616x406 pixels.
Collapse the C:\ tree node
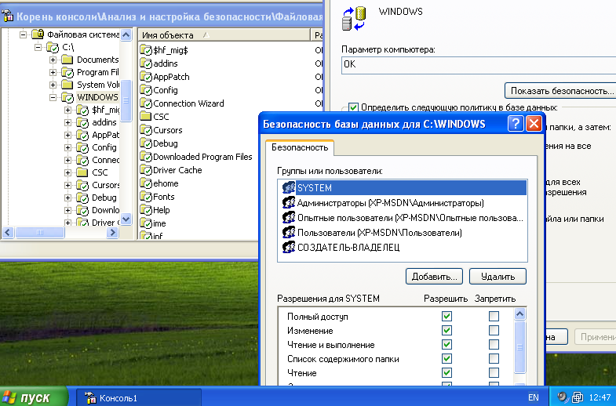(38, 48)
